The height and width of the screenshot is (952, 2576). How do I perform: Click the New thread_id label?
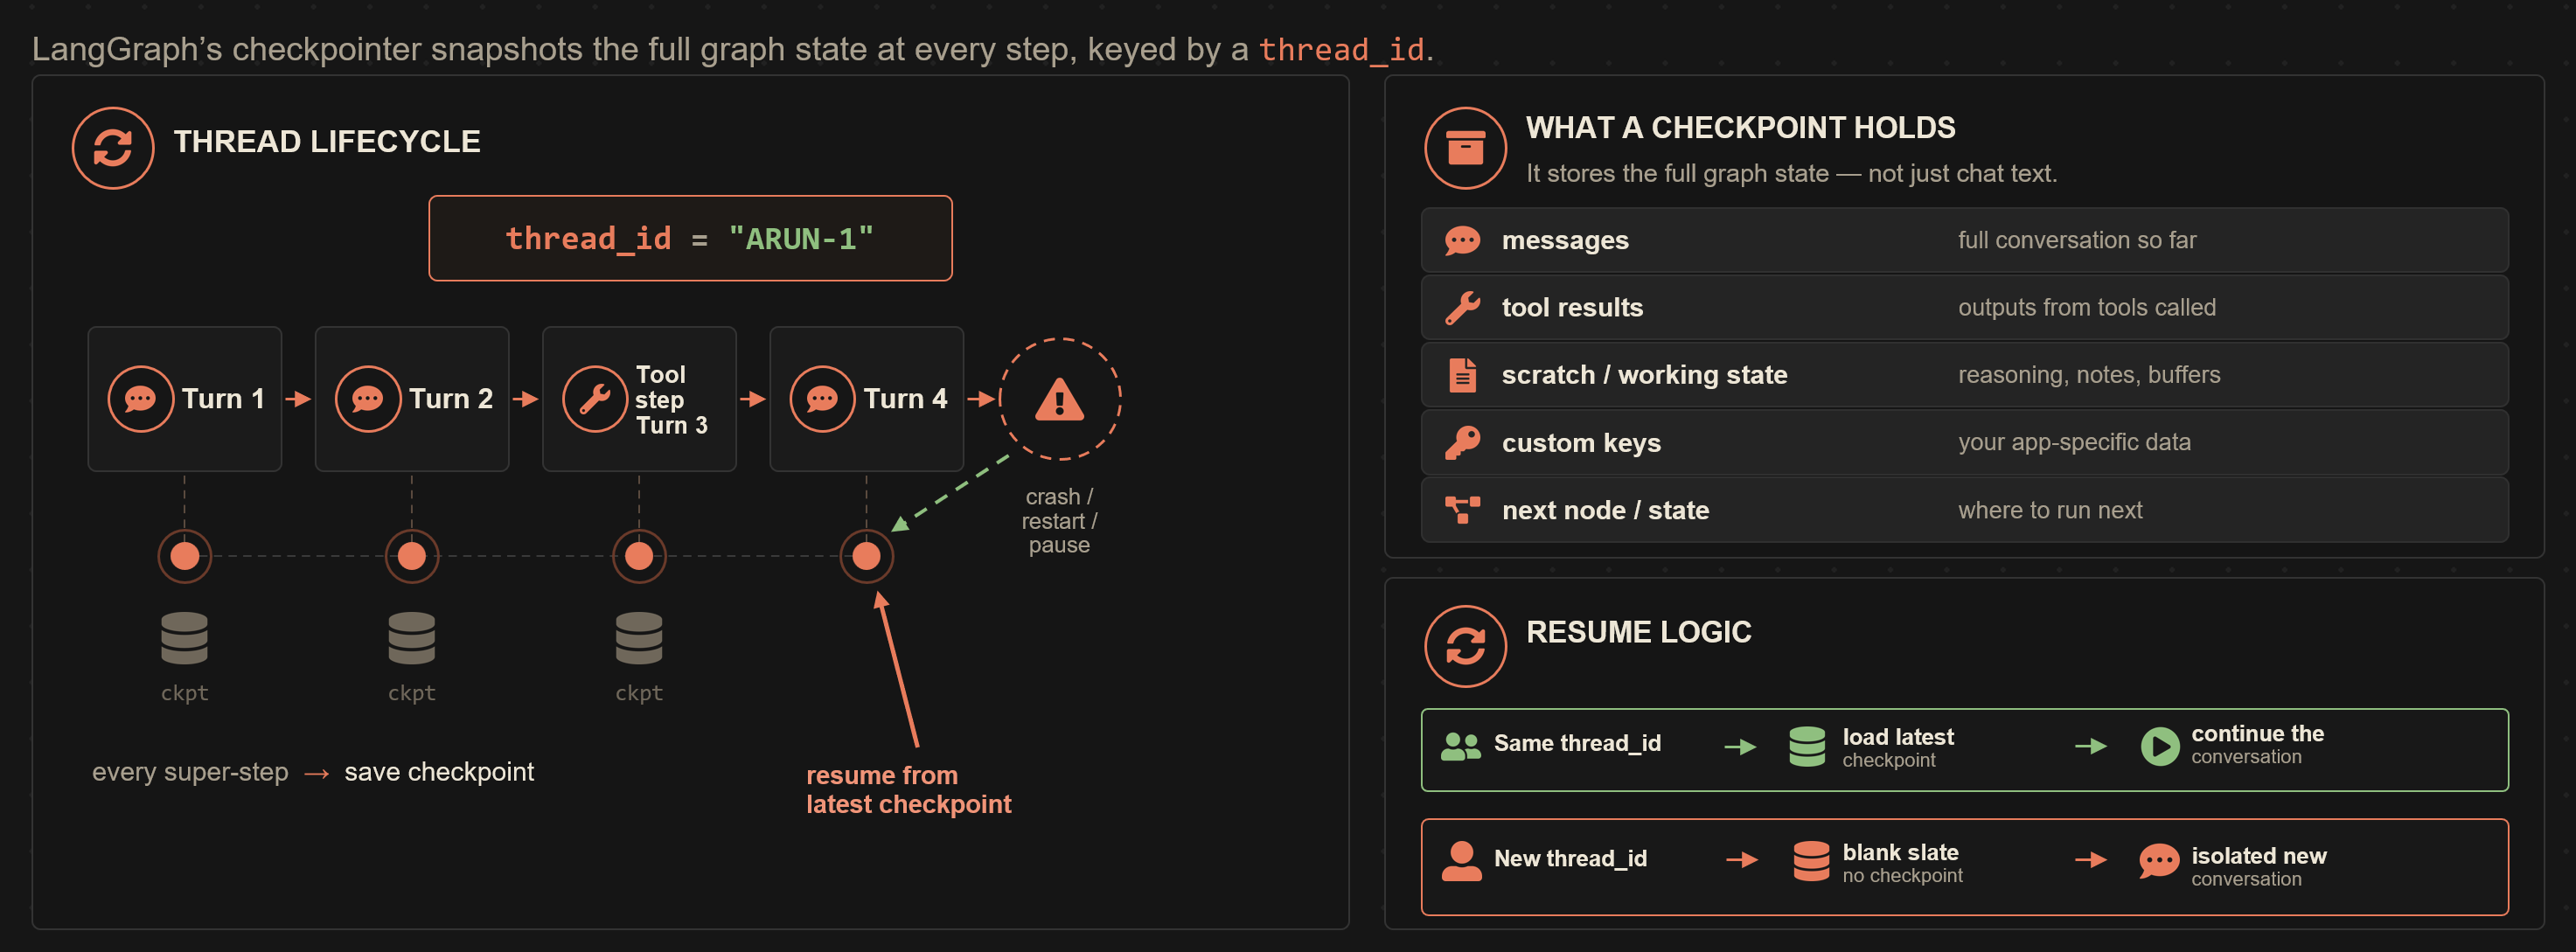click(x=1570, y=859)
